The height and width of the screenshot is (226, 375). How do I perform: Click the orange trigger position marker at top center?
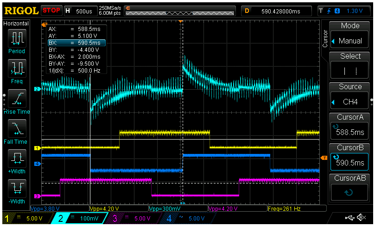click(x=181, y=21)
